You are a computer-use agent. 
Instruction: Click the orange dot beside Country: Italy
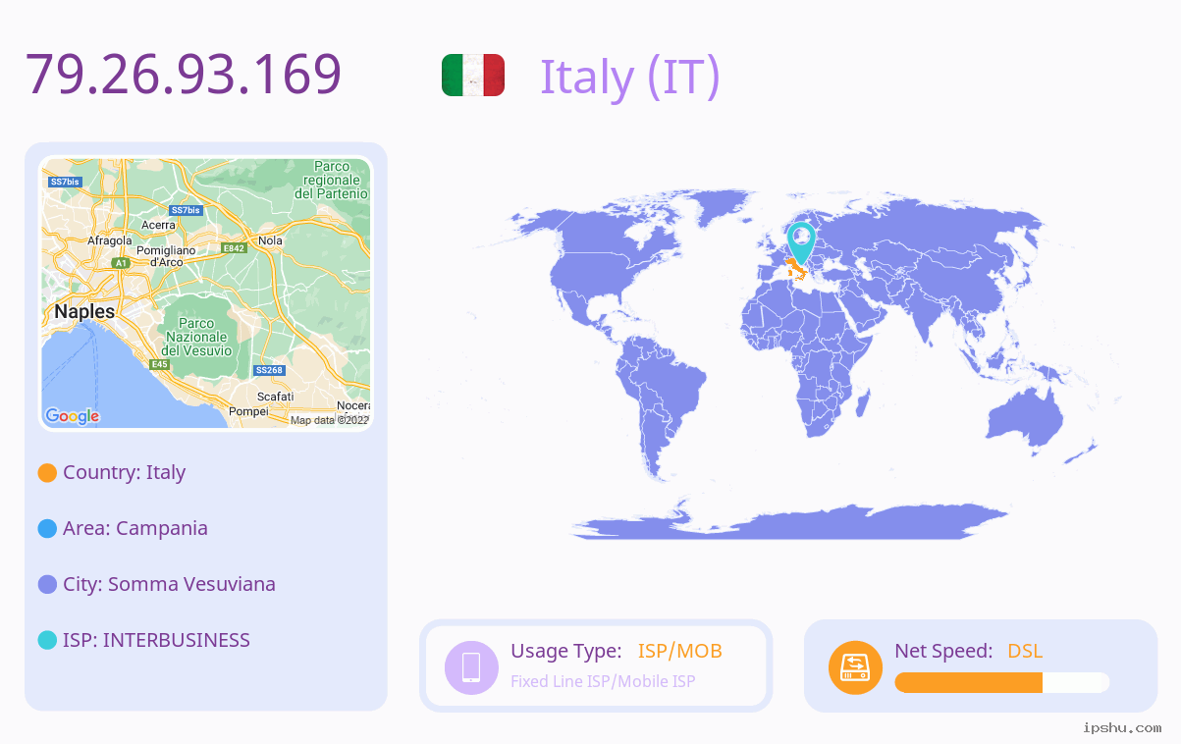(x=47, y=472)
